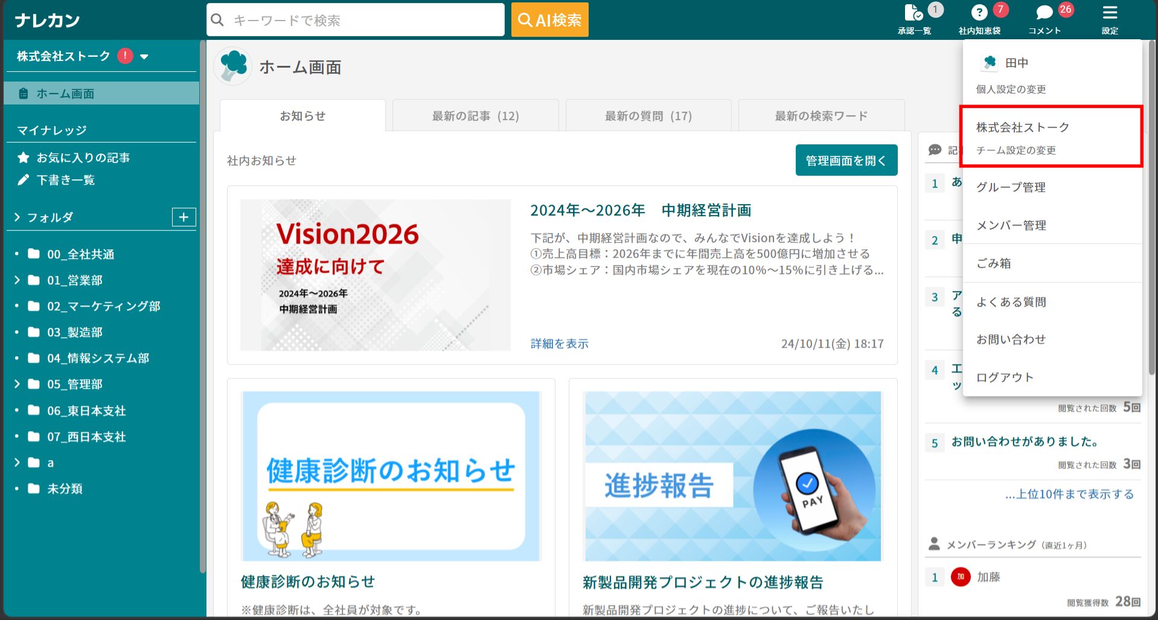This screenshot has width=1158, height=620.
Task: Expand the 01_営業部 folder
Action: point(17,280)
